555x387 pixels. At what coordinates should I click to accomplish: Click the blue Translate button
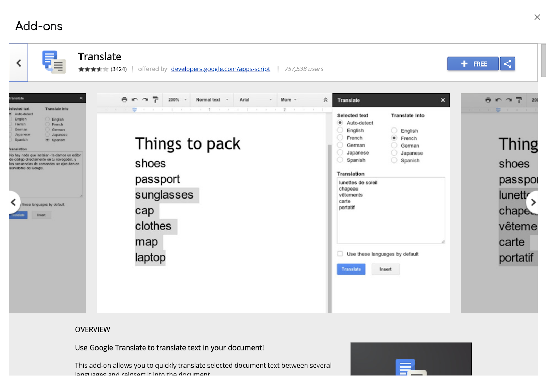click(x=351, y=269)
